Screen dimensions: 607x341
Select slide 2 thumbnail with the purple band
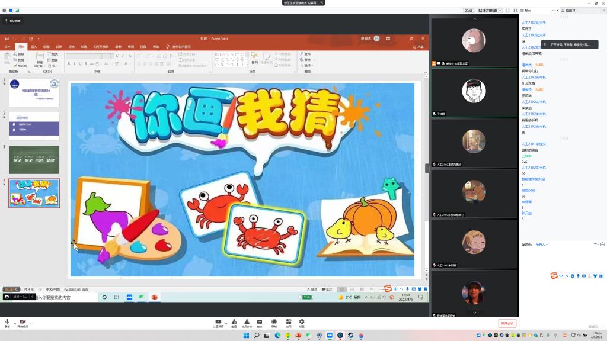coord(34,126)
